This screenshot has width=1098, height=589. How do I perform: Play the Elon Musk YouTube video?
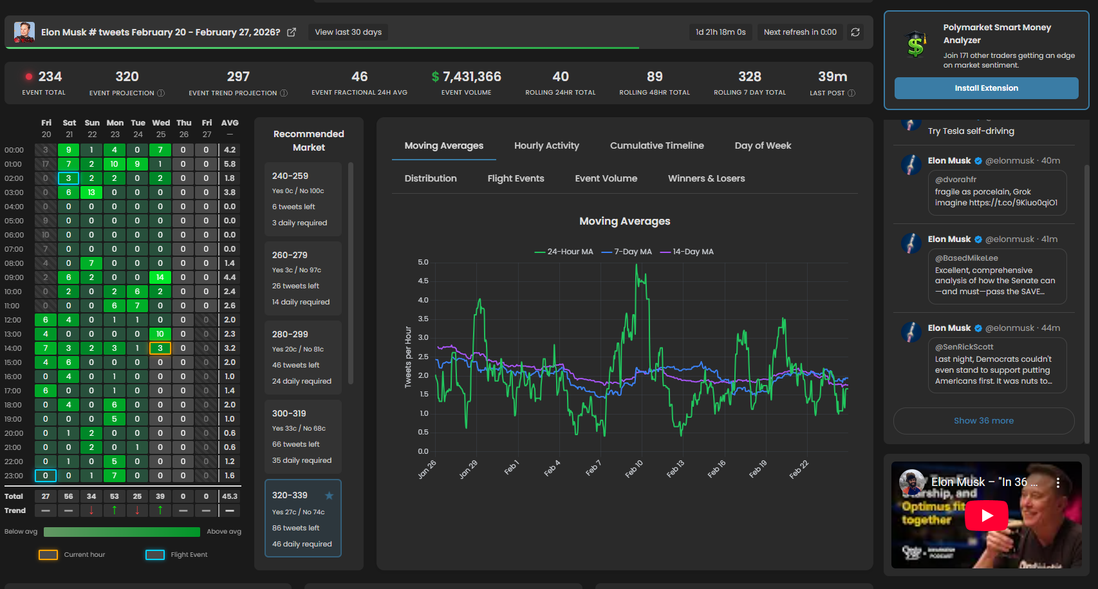(x=987, y=516)
